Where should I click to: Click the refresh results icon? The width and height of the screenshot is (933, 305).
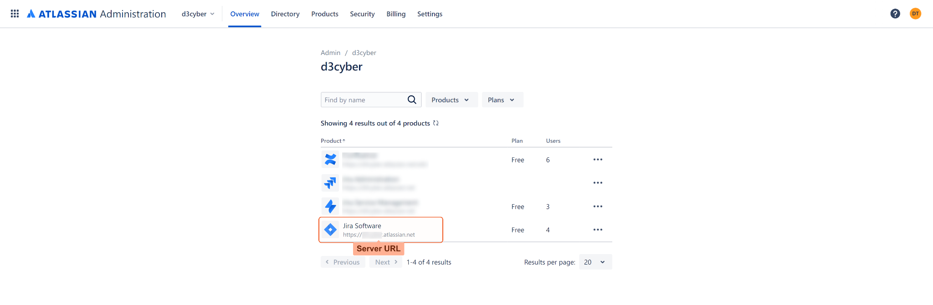coord(436,123)
